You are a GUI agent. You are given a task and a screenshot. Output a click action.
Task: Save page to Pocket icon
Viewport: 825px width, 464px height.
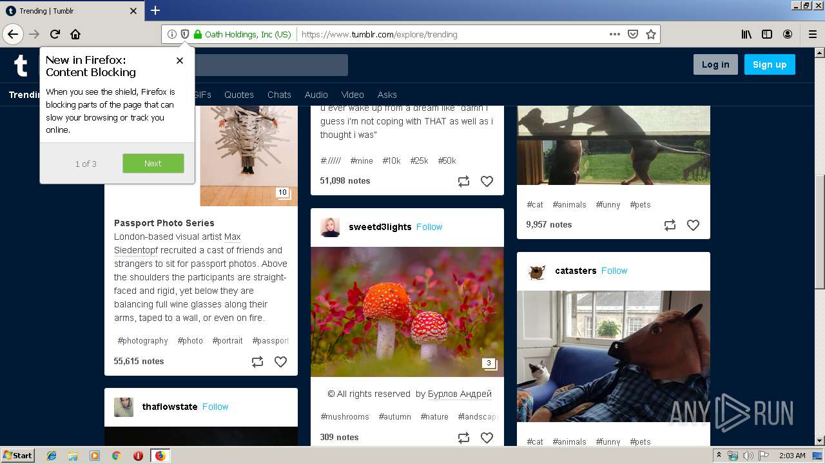point(633,34)
